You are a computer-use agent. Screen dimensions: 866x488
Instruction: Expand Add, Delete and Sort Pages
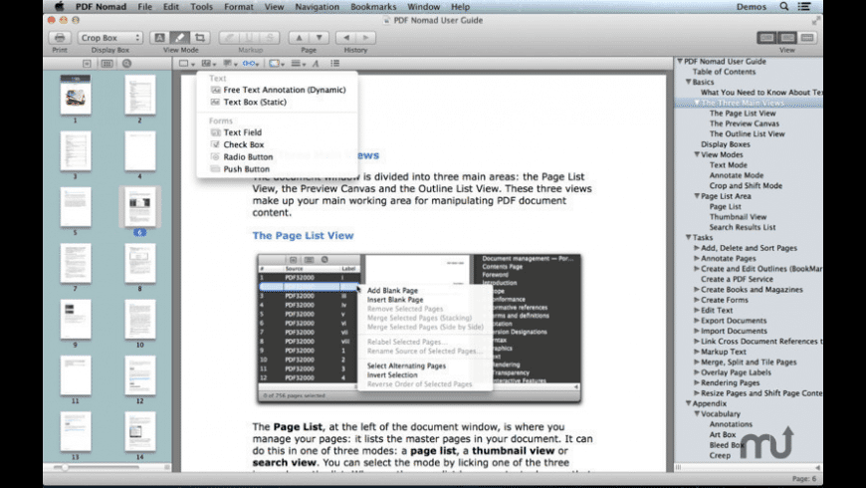point(697,248)
